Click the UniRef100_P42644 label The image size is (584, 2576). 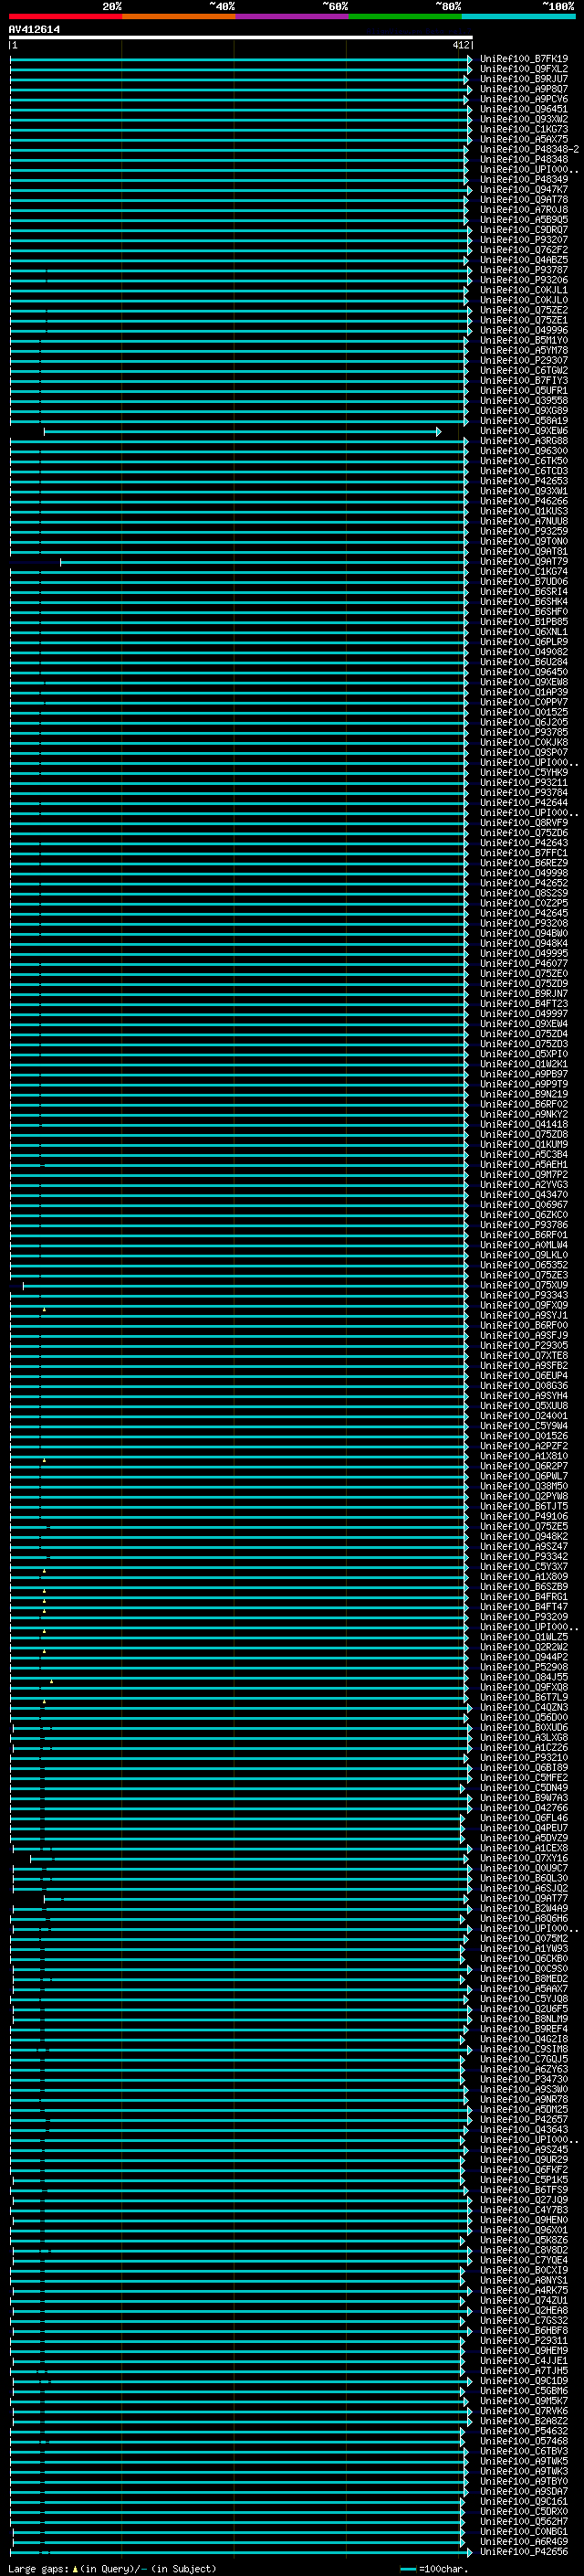523,803
